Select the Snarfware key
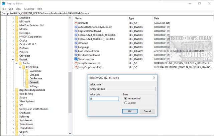Viewport: 214px width, 136px height. coord(25,113)
